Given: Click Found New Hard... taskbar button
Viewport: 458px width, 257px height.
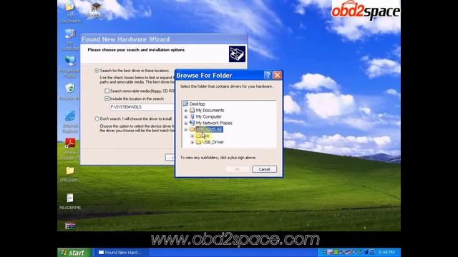Looking at the screenshot, I should pyautogui.click(x=122, y=253).
